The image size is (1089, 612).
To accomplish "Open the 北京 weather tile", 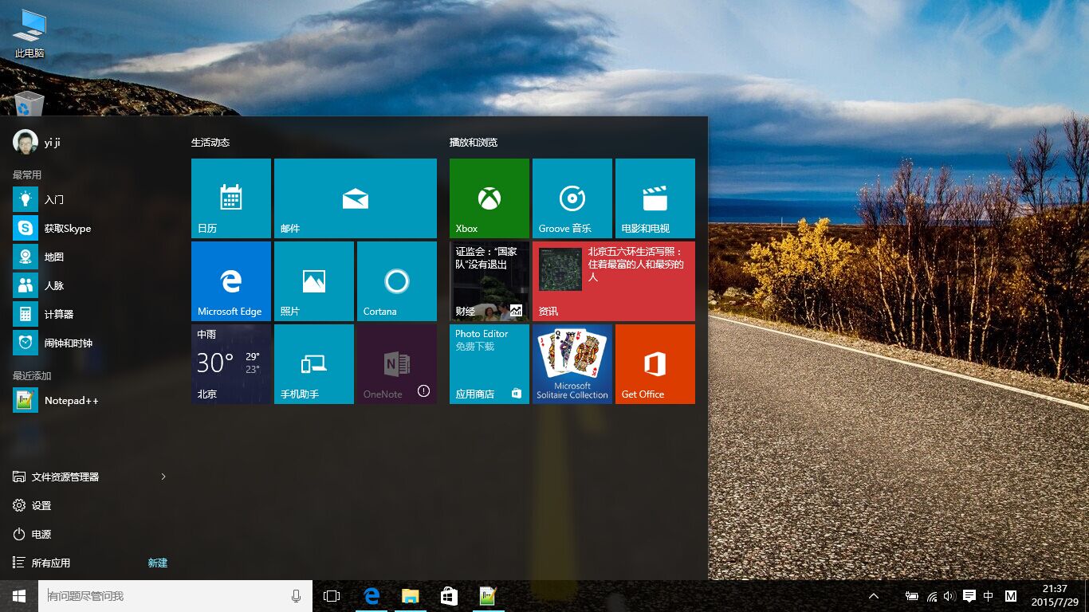I will click(x=231, y=364).
